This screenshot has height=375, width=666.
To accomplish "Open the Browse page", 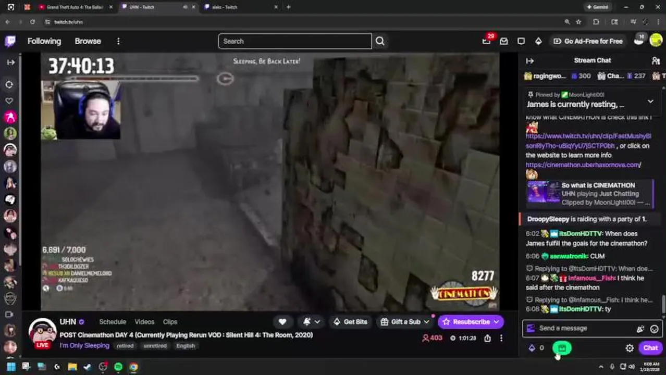I will click(88, 41).
